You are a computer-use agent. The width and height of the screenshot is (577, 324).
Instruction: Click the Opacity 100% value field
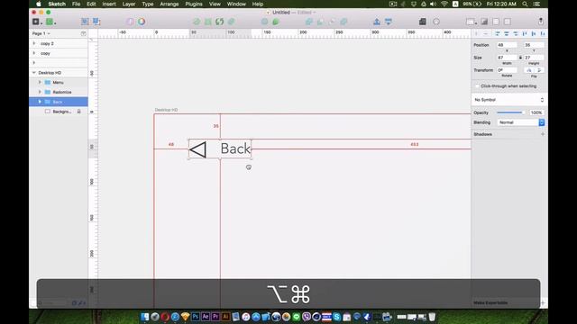click(536, 112)
